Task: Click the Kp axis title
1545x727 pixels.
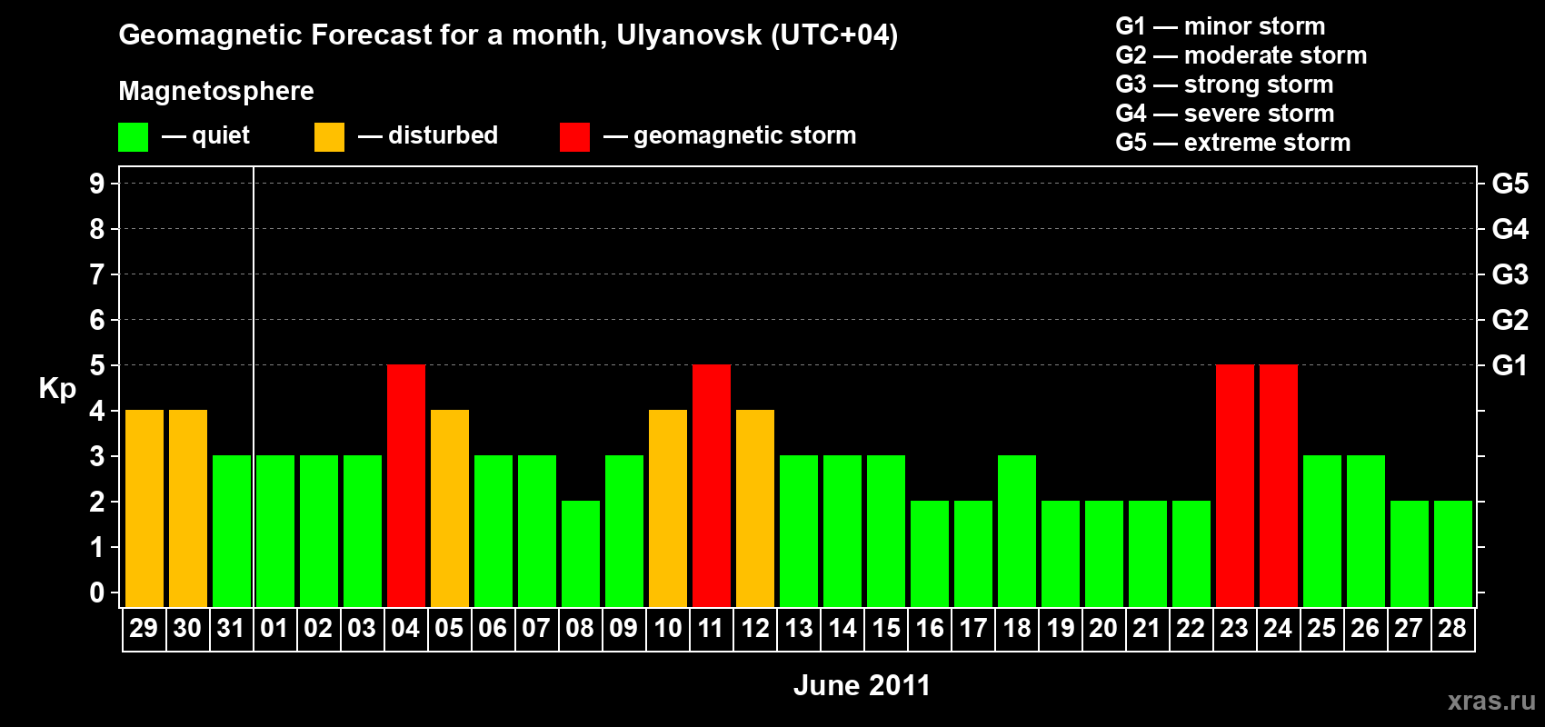Action: 57,389
